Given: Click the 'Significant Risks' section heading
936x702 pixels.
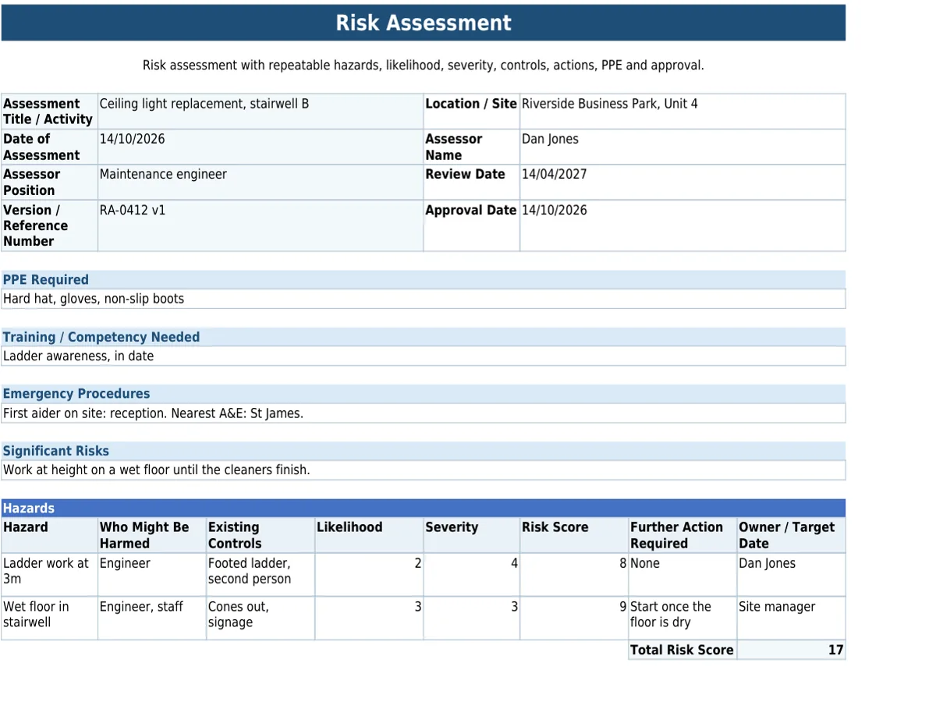Looking at the screenshot, I should [x=423, y=451].
